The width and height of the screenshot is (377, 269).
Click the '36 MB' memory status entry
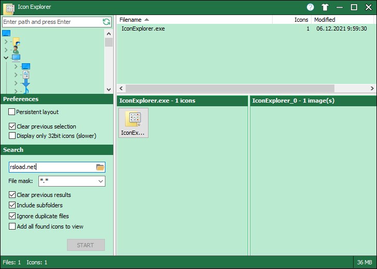click(x=365, y=262)
